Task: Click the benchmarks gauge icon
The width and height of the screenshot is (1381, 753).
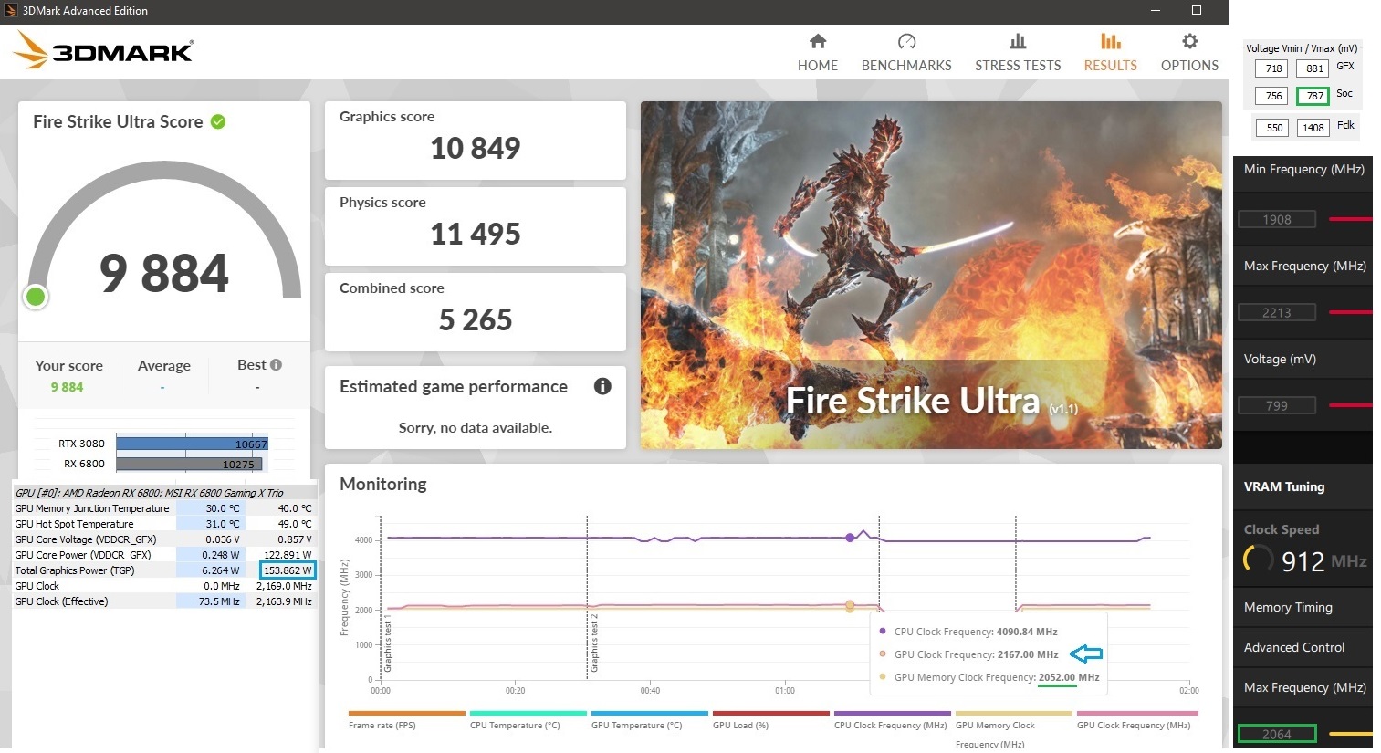Action: 906,41
